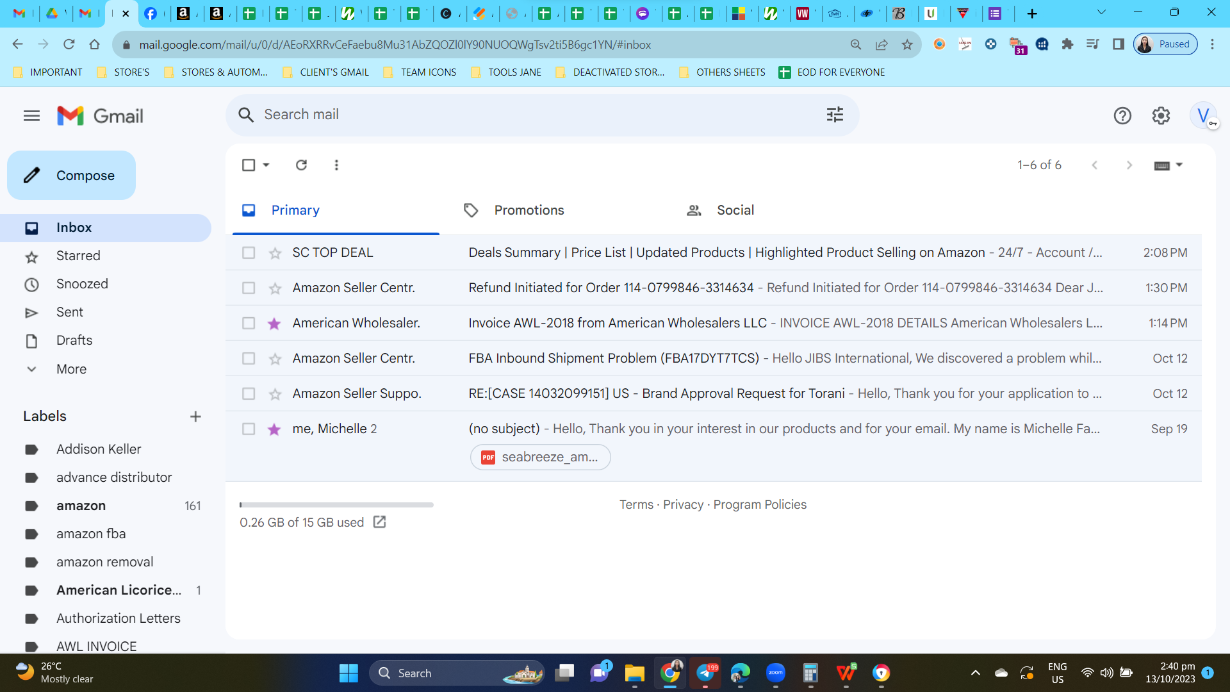
Task: Tick checkbox for Refund Initiated email
Action: [249, 288]
